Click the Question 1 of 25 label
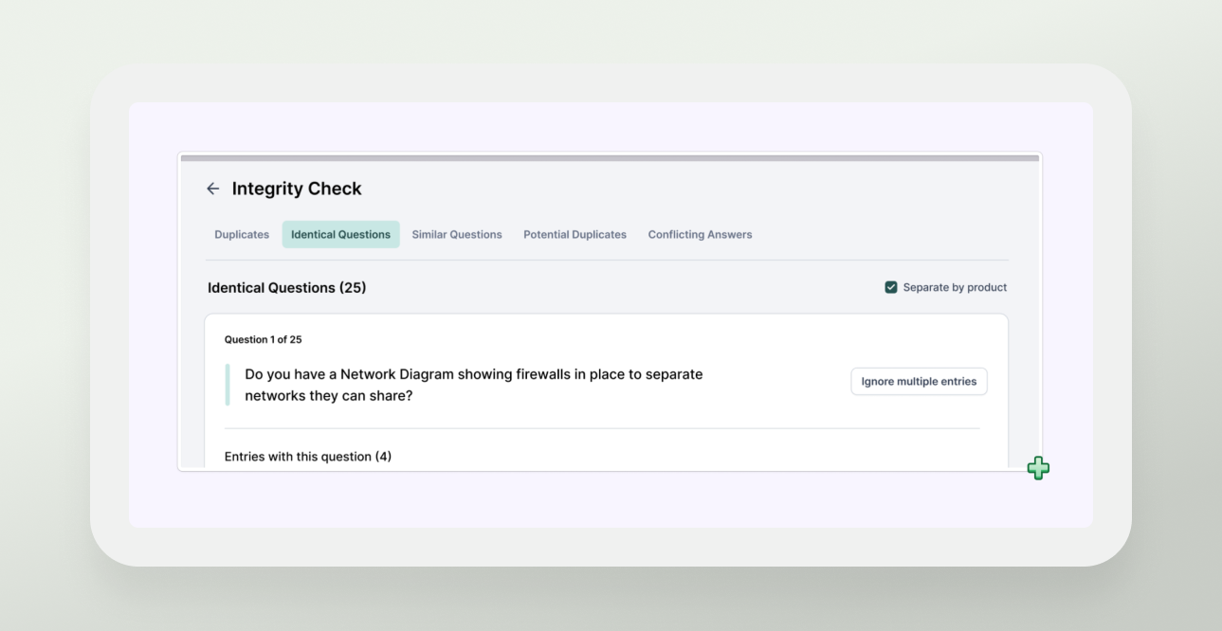The height and width of the screenshot is (631, 1222). click(x=263, y=339)
